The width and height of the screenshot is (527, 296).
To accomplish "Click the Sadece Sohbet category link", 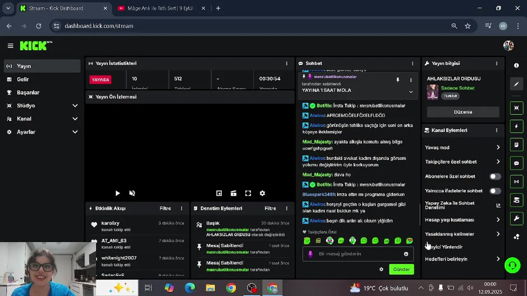I will pos(458,88).
